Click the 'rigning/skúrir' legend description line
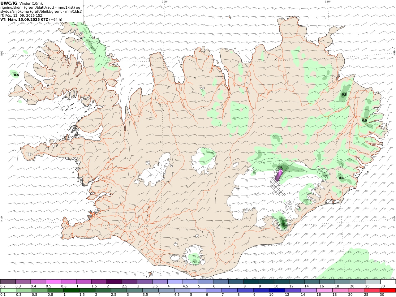This screenshot has width=396, height=297. click(x=40, y=7)
